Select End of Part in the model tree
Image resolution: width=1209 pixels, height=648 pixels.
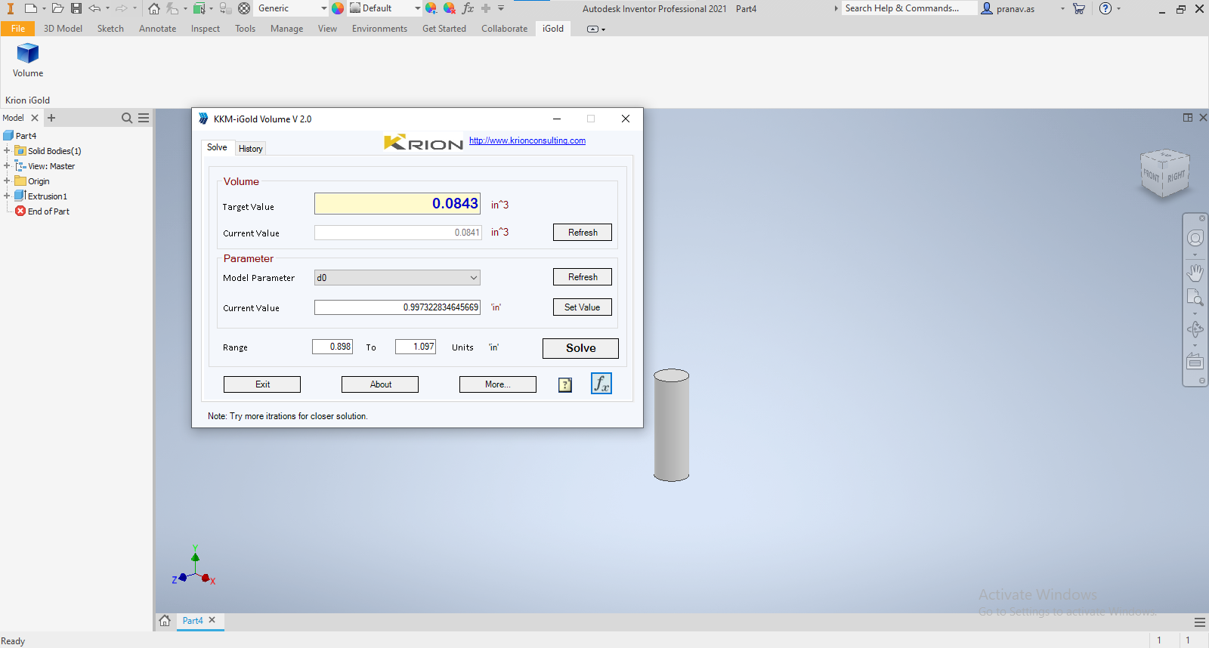[x=42, y=211]
